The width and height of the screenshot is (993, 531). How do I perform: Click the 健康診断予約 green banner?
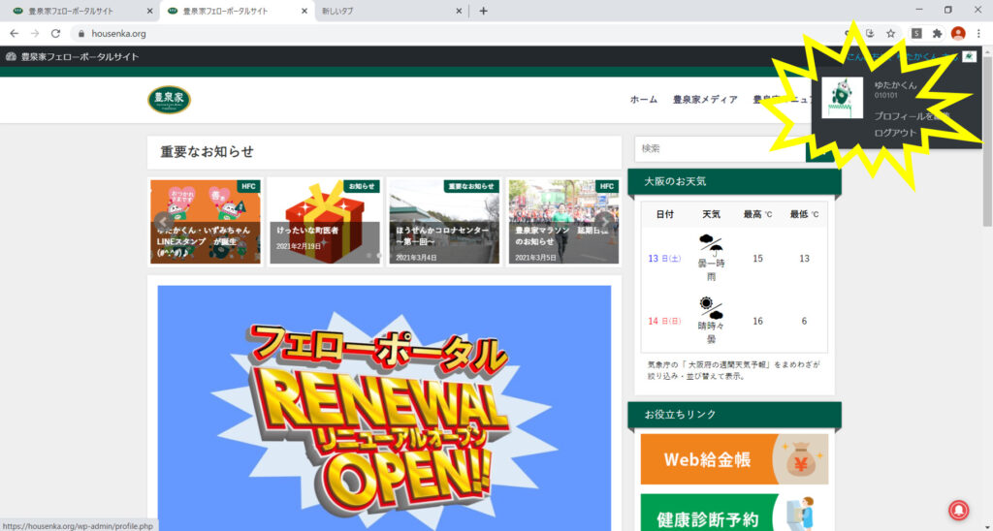click(734, 514)
